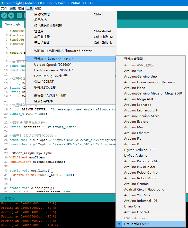Select Arduino/Genuino Mega or Mega 2560

(x=151, y=93)
